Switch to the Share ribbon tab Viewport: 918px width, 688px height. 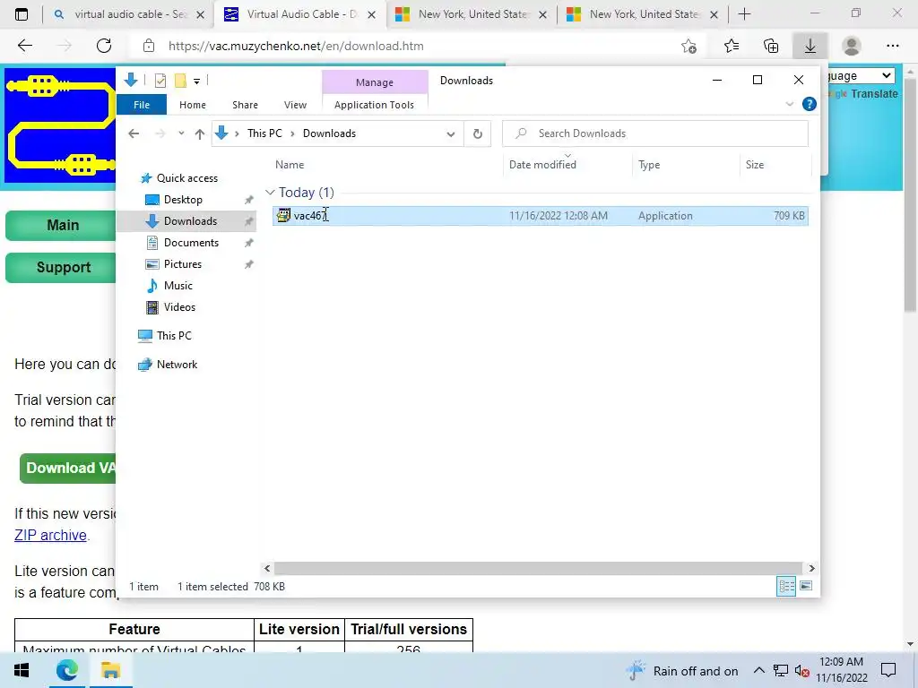point(245,105)
